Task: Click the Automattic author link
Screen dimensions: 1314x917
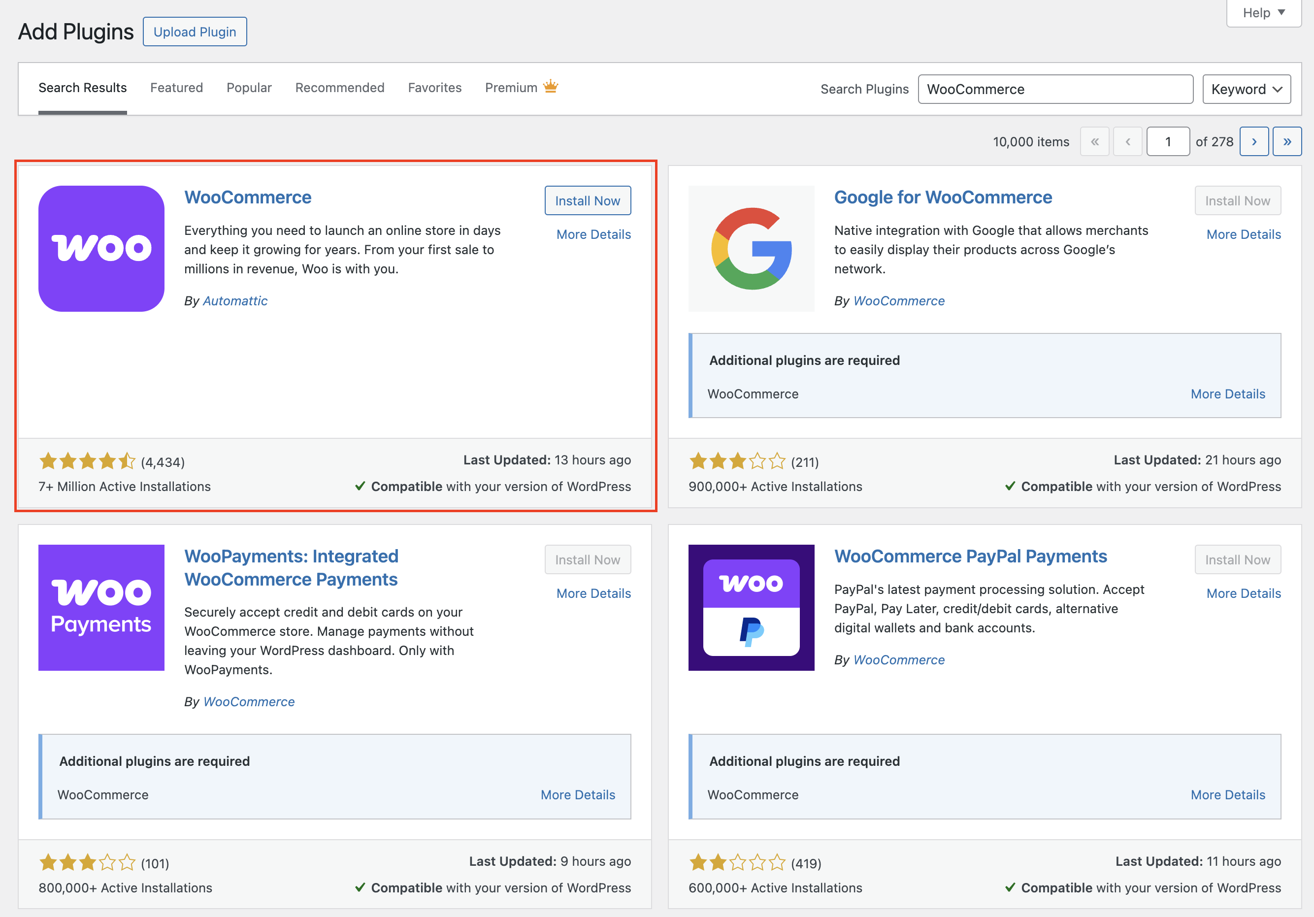Action: click(234, 300)
